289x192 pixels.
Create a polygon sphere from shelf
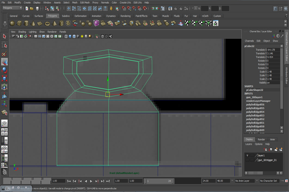coord(13,23)
